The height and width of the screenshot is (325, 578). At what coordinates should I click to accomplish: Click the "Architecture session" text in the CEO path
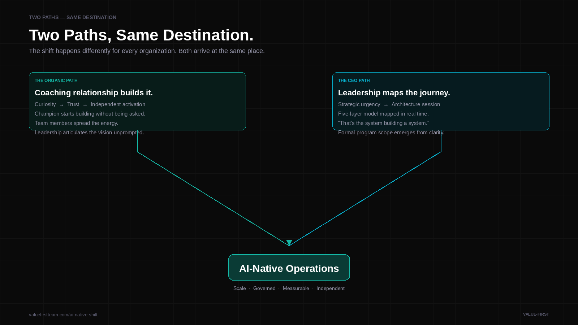415,104
